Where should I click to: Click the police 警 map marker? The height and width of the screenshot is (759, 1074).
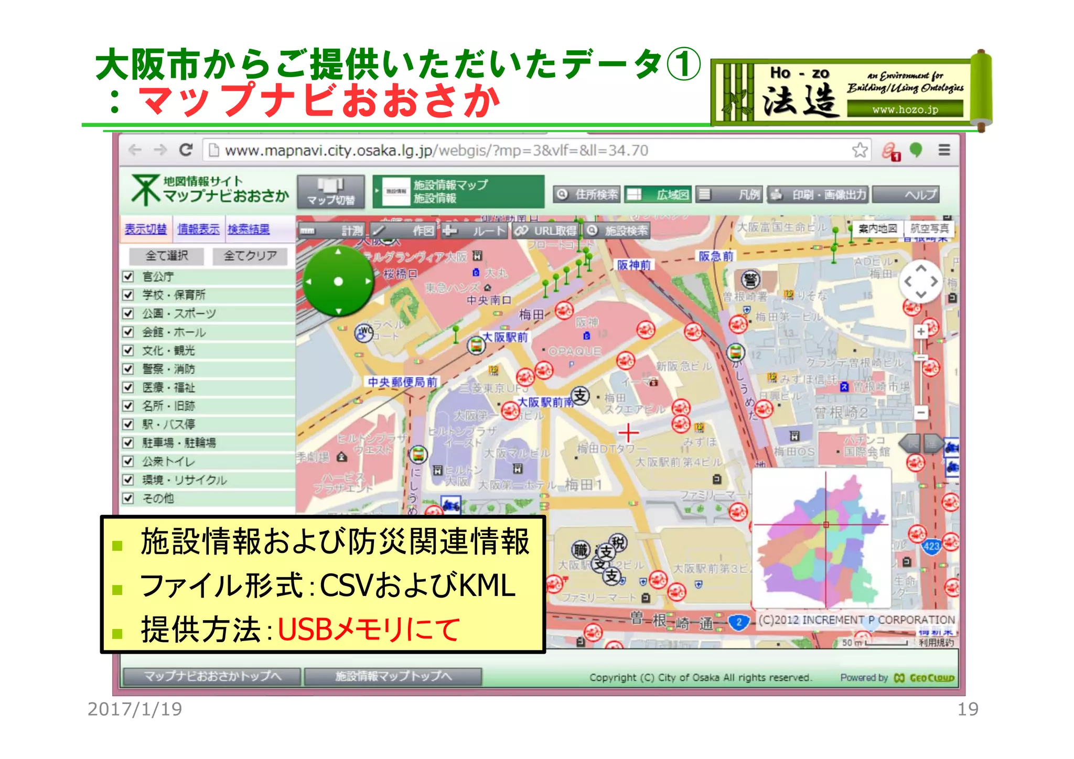(750, 279)
